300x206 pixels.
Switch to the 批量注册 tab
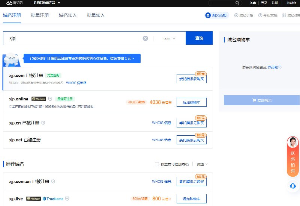tap(40, 15)
